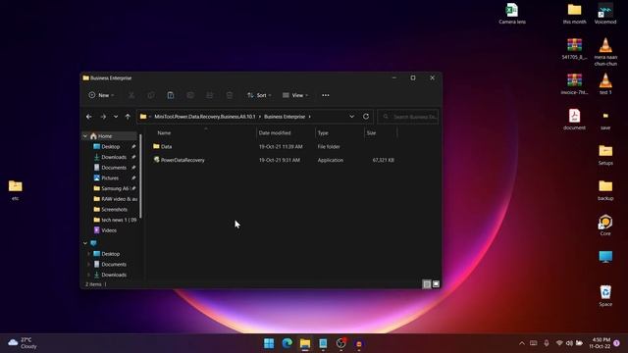Open recent locations dropdown arrow
This screenshot has width=628, height=353.
coord(116,117)
